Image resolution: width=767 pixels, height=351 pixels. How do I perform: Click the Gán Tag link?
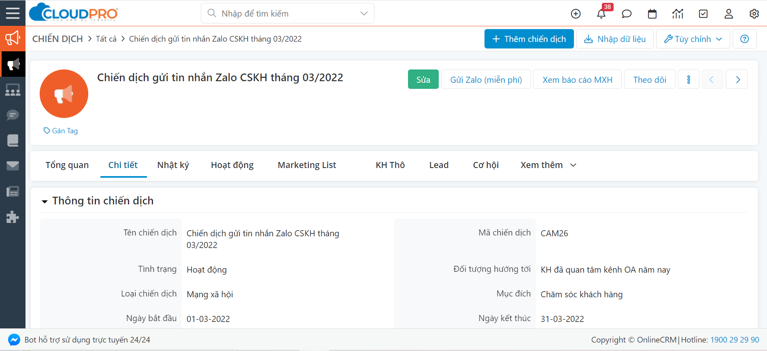[61, 131]
